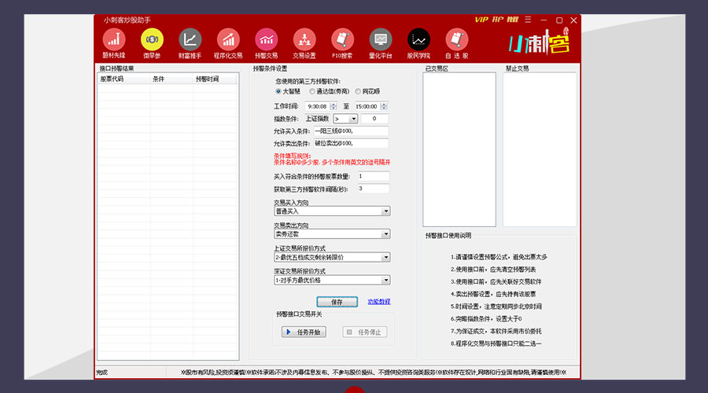
Task: Open the hamburger menu in title bar
Action: [528, 20]
